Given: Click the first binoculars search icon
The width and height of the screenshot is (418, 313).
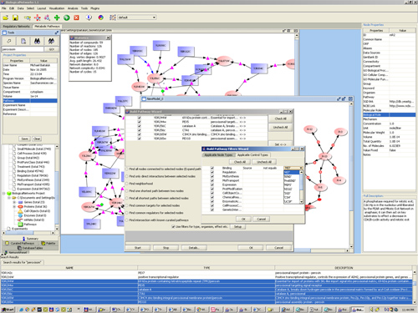Looking at the screenshot, I should click(38, 41).
